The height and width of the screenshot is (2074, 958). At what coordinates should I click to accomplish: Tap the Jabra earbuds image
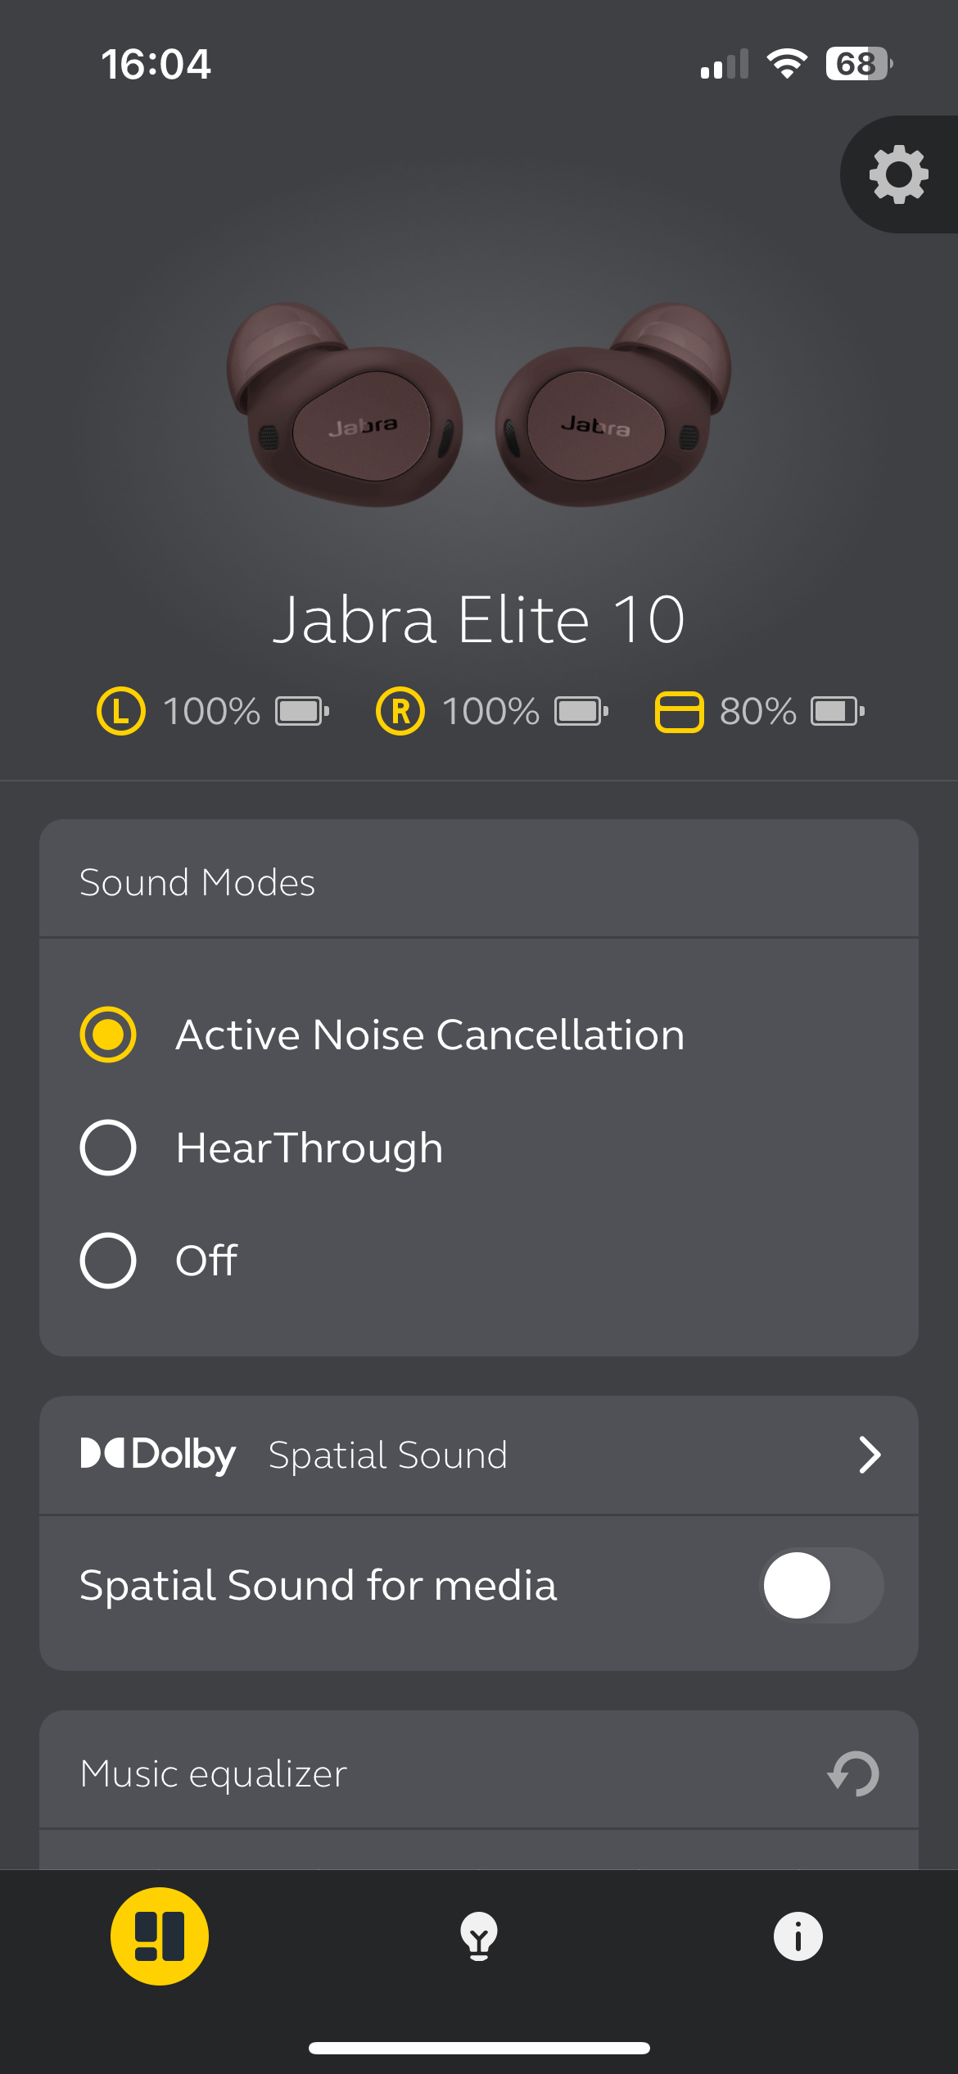479,405
